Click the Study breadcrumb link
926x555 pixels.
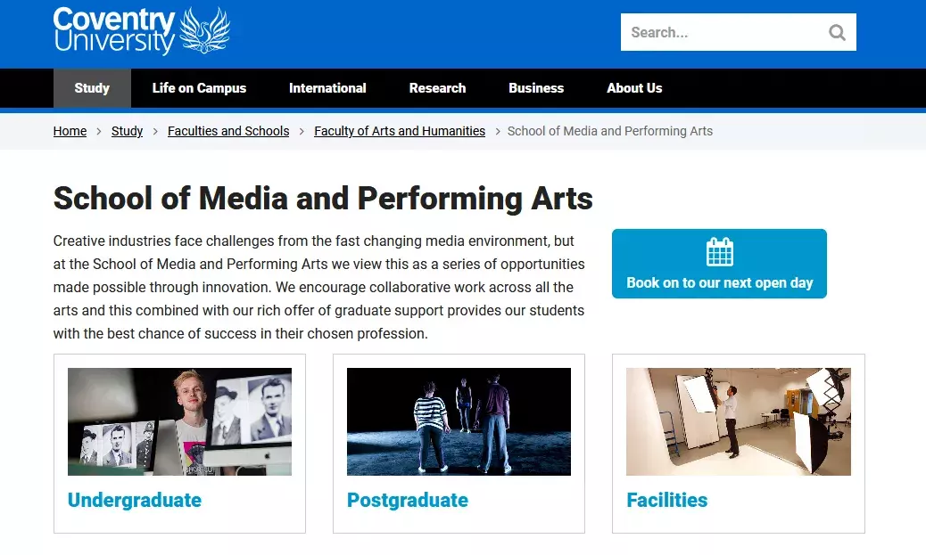[x=127, y=131]
